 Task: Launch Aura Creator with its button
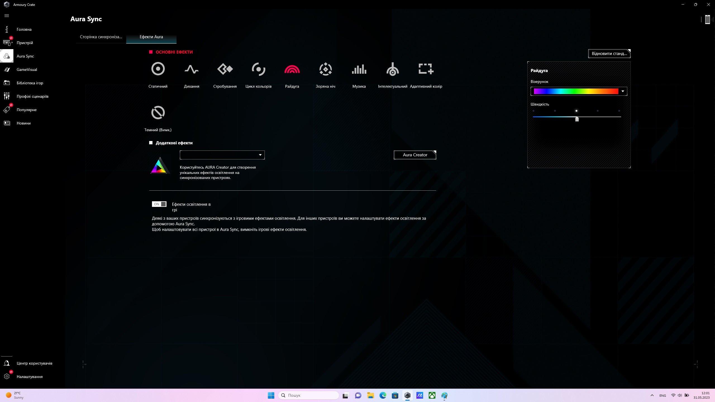click(x=415, y=155)
